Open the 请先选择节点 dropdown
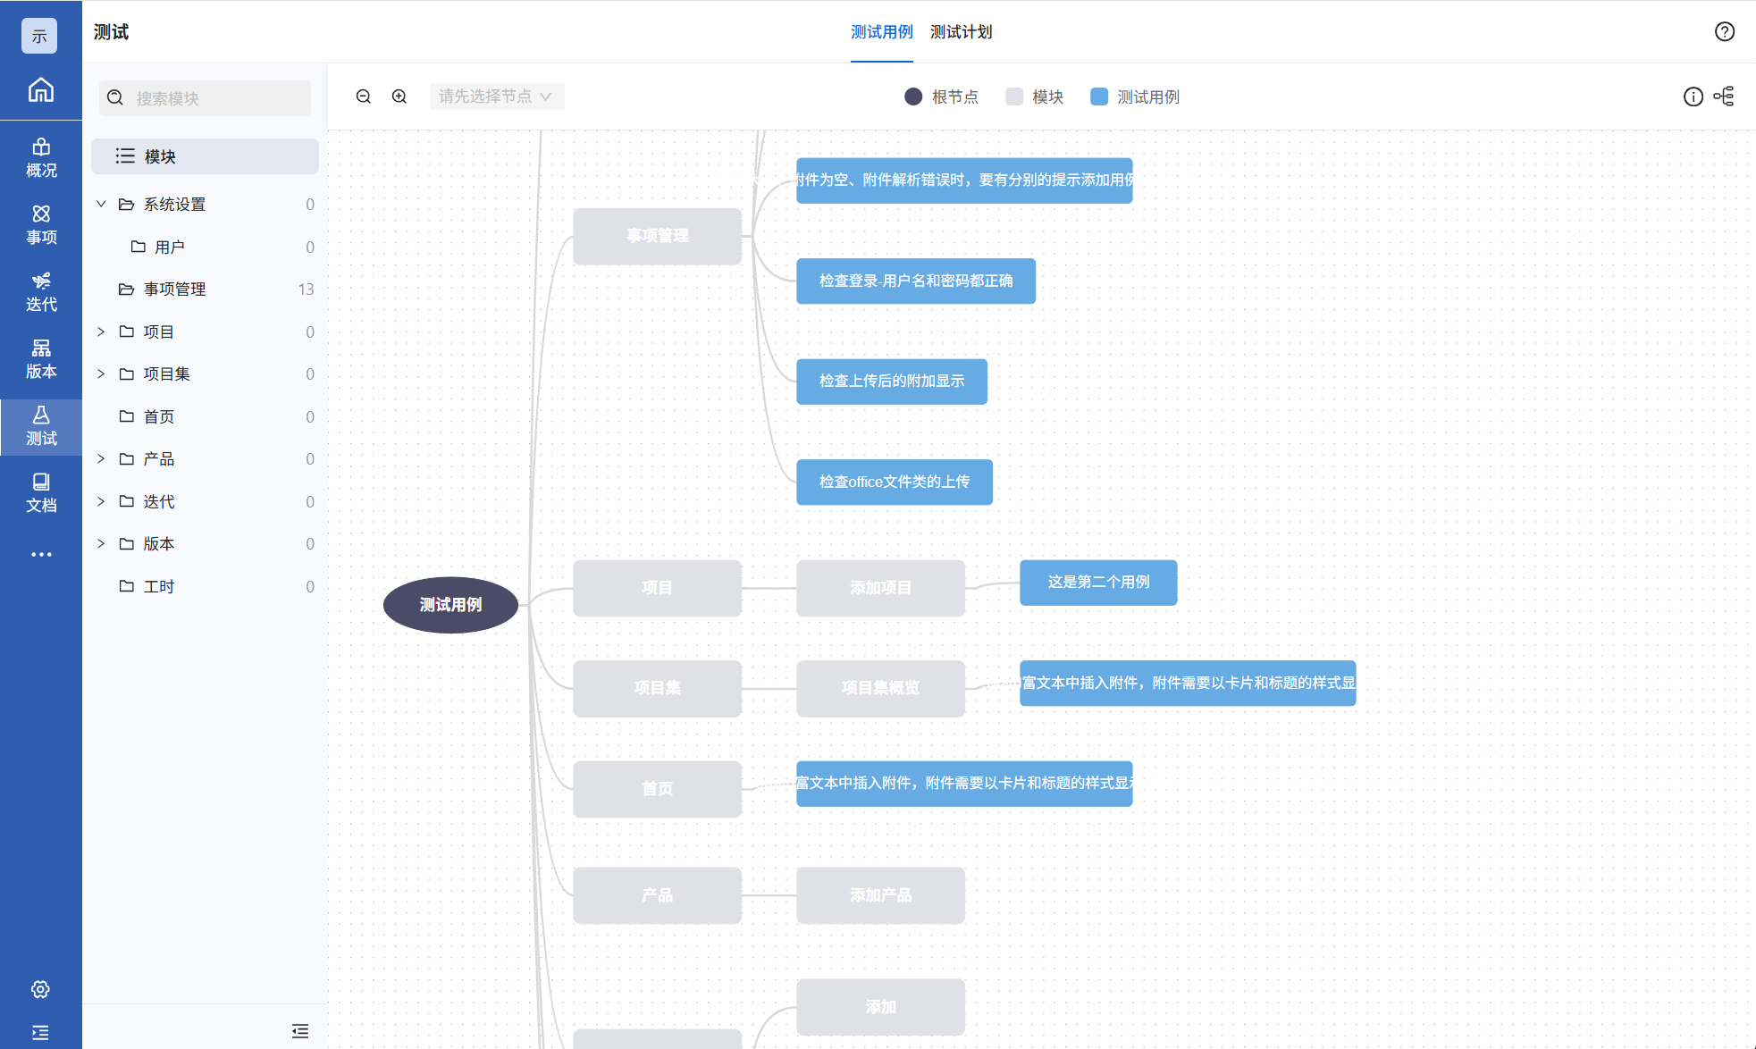Image resolution: width=1756 pixels, height=1049 pixels. tap(497, 97)
